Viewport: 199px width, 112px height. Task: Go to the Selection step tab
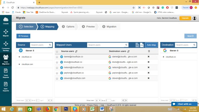[x=26, y=27]
